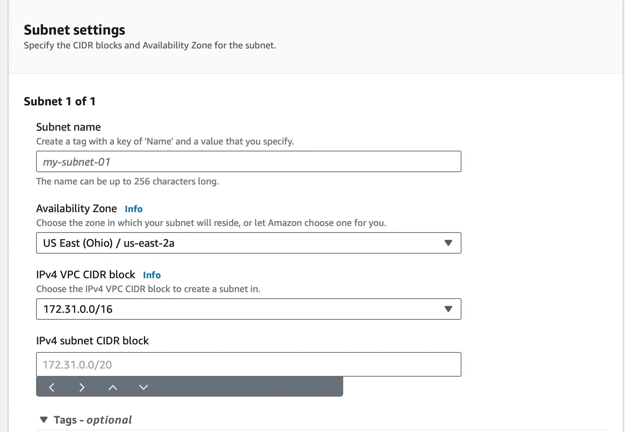The width and height of the screenshot is (625, 432).
Task: Click the right chevron under subnet CIDR
Action: [82, 387]
